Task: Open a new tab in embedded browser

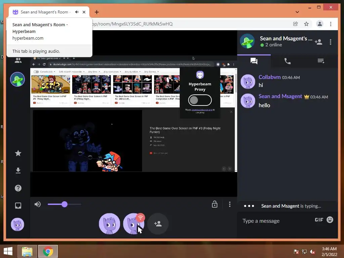Action: [74, 58]
